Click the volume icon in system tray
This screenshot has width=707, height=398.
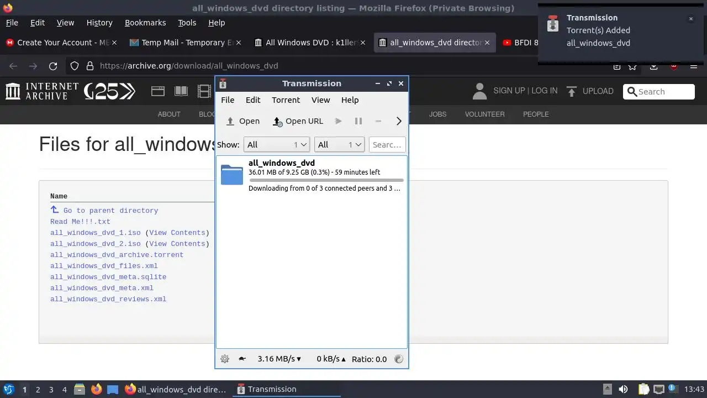point(624,389)
